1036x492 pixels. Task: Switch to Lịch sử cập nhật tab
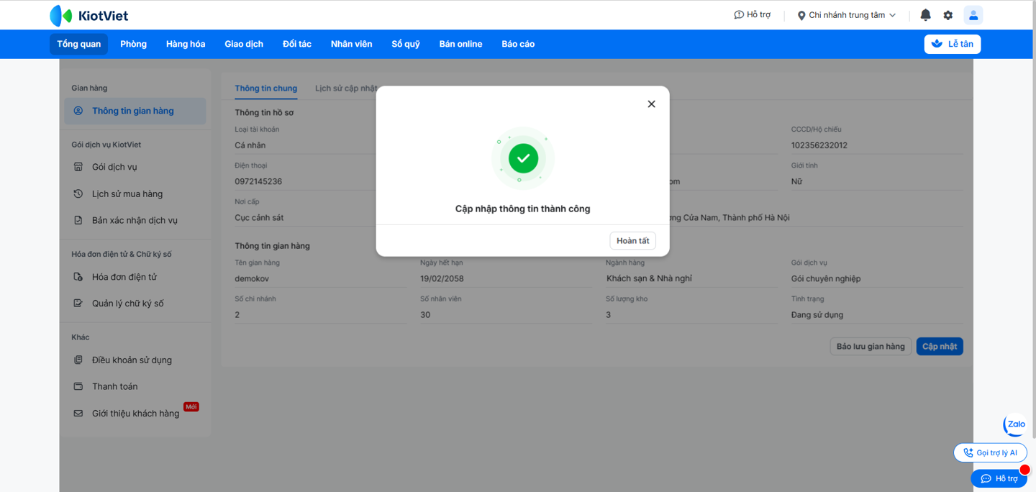coord(345,88)
